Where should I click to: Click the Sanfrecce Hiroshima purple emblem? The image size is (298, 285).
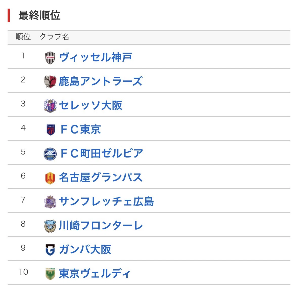click(x=50, y=202)
